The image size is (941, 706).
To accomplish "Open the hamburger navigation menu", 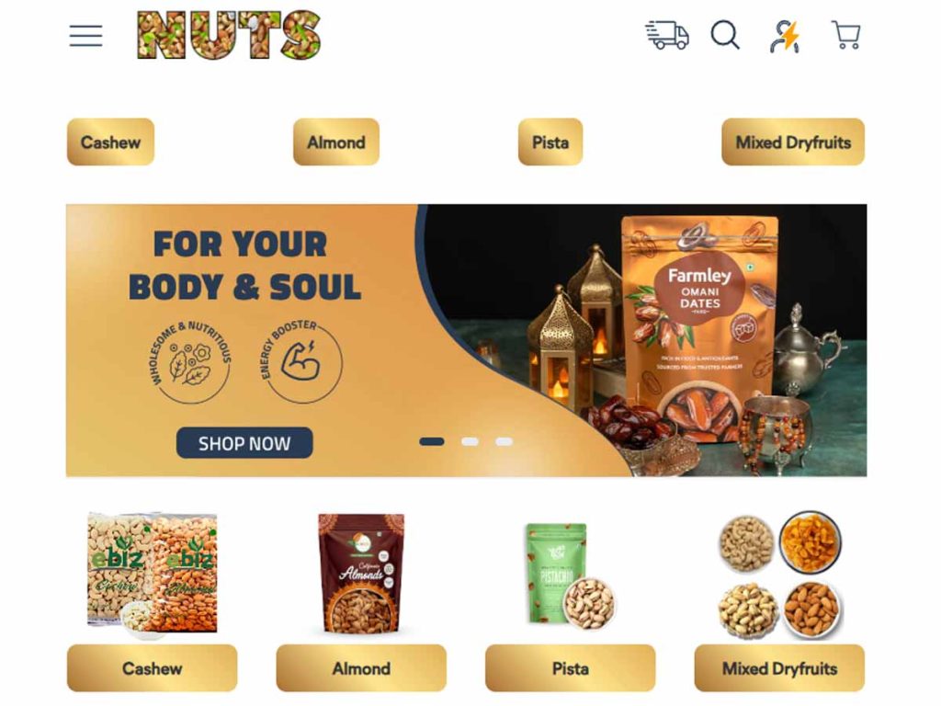I will click(85, 36).
